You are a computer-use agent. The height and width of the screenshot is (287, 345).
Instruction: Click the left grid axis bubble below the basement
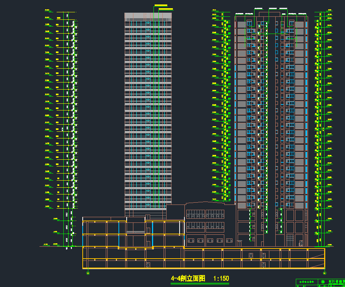[x=88, y=273]
